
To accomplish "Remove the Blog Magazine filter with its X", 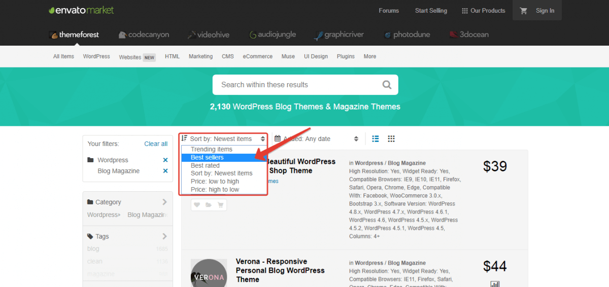I will (165, 171).
